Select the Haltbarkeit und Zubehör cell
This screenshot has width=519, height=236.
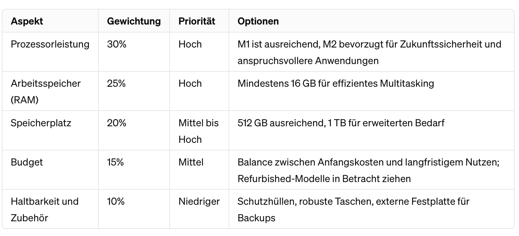click(44, 209)
